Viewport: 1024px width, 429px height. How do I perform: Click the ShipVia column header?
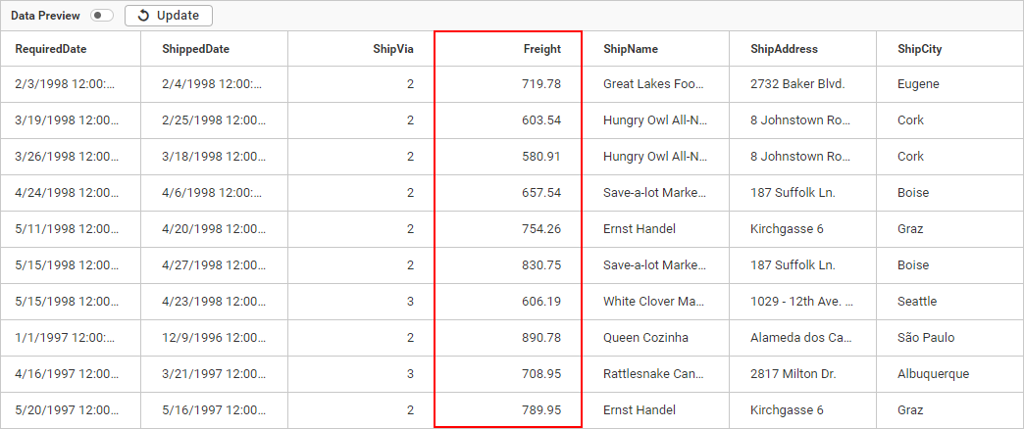(x=393, y=49)
